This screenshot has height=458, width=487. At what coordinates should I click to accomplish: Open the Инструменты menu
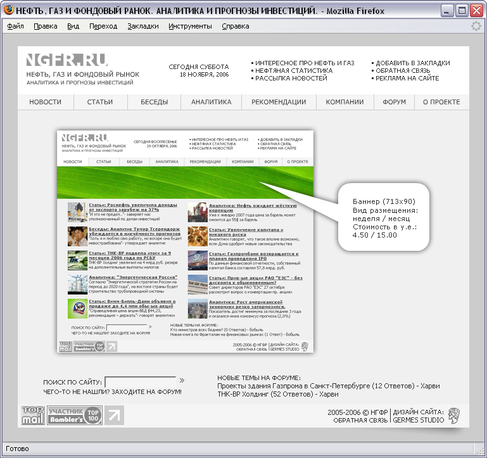190,26
